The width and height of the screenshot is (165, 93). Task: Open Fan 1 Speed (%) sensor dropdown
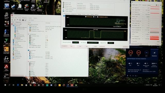click(x=143, y=8)
